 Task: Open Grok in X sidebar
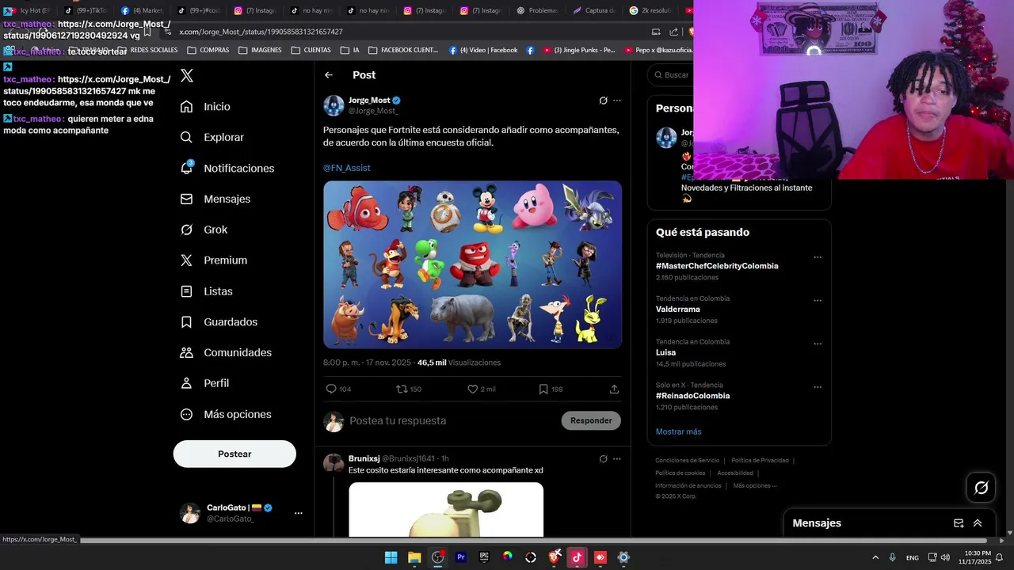(204, 230)
